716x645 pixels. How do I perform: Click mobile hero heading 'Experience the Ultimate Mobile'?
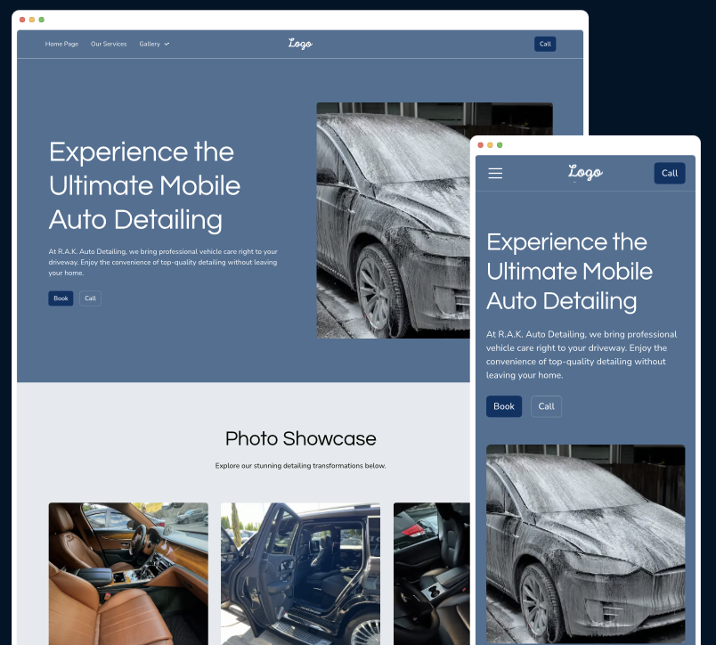point(569,257)
